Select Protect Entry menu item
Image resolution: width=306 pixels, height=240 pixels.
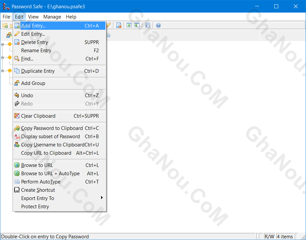[x=59, y=207]
